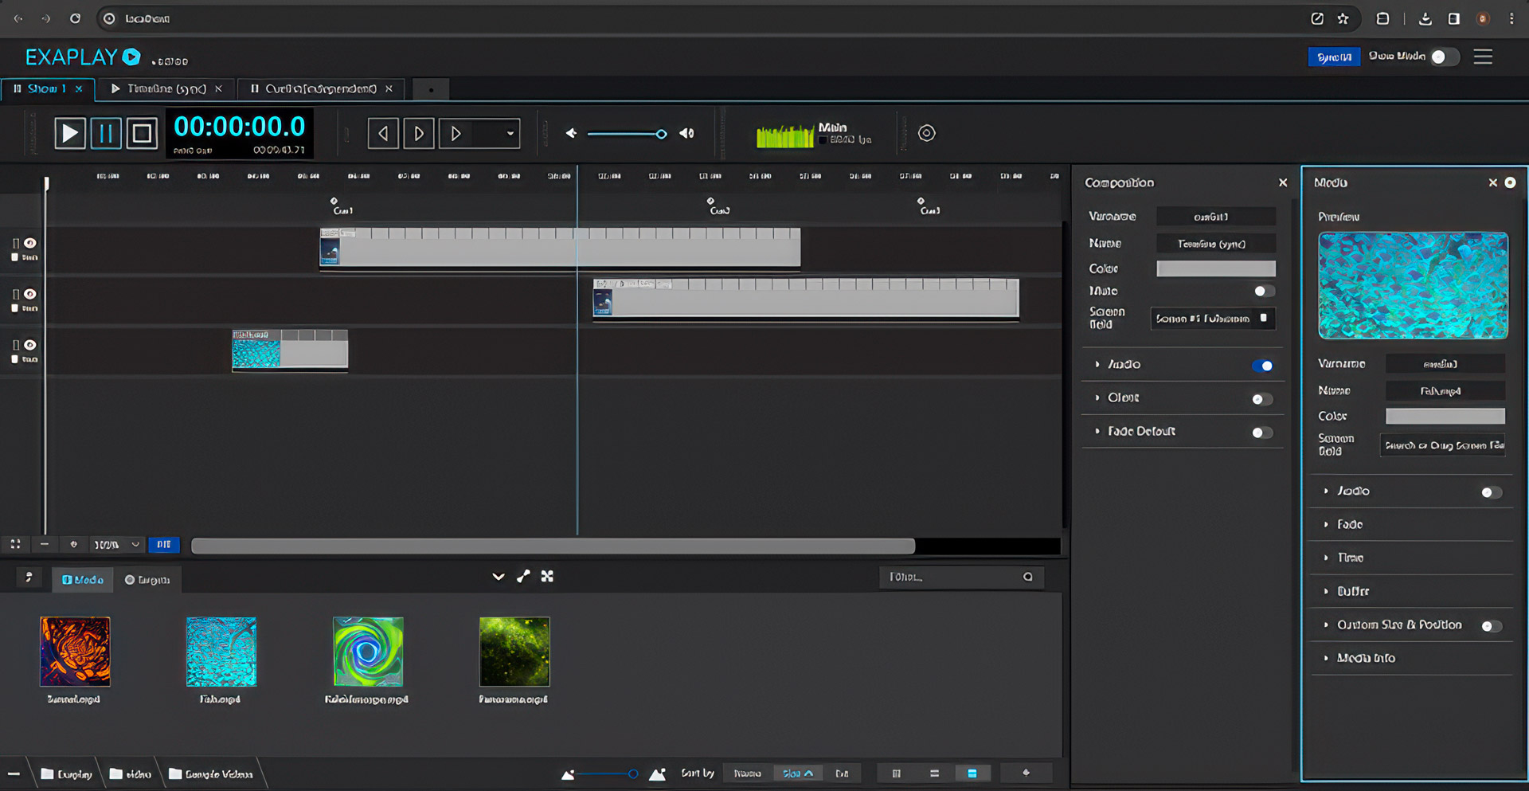This screenshot has width=1529, height=791.
Task: Open the hamburger menu at top right
Action: (x=1482, y=57)
